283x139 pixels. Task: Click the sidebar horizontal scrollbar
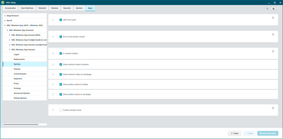(x=21, y=124)
